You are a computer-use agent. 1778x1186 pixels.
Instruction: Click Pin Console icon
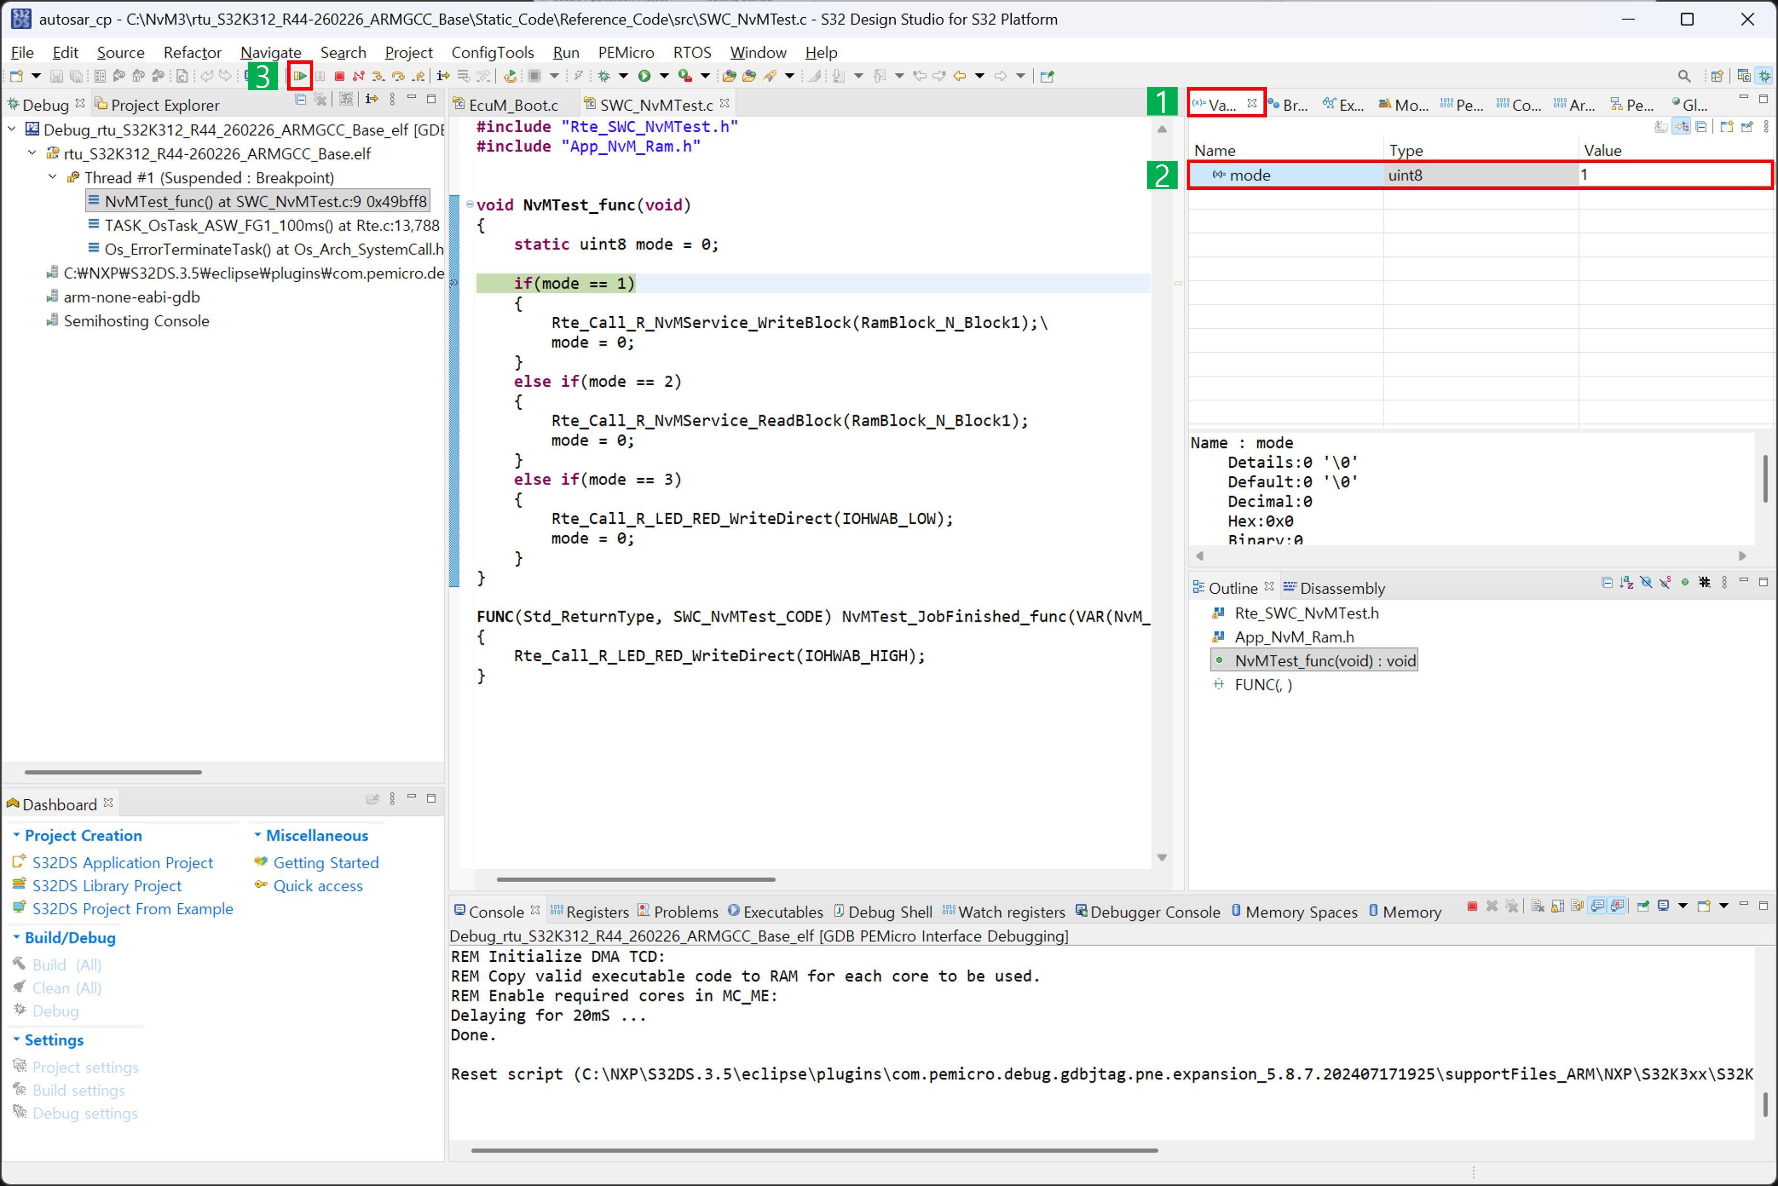coord(1643,906)
